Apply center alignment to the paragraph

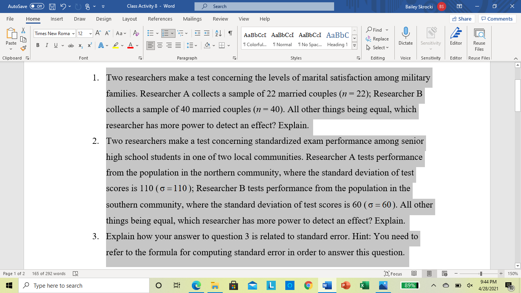[160, 45]
